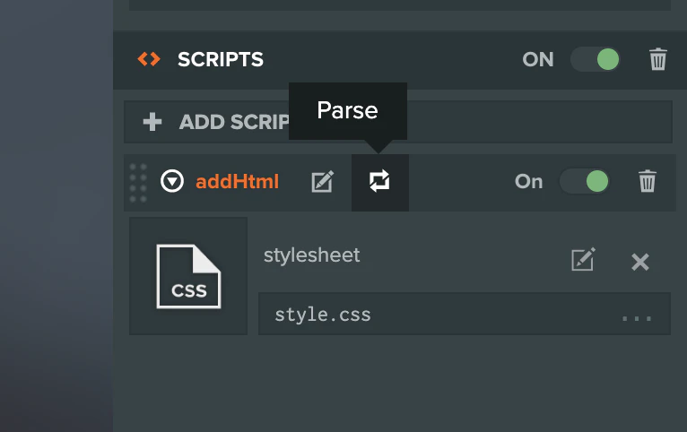The height and width of the screenshot is (432, 687).
Task: Click the SCRIPTS code brackets icon
Action: [149, 60]
